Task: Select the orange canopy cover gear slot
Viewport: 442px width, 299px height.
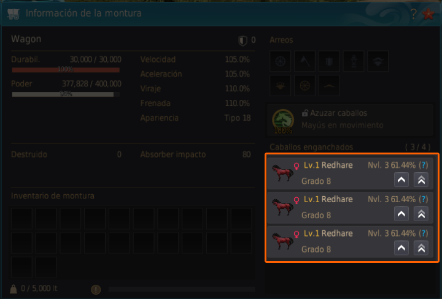Action: [x=329, y=86]
